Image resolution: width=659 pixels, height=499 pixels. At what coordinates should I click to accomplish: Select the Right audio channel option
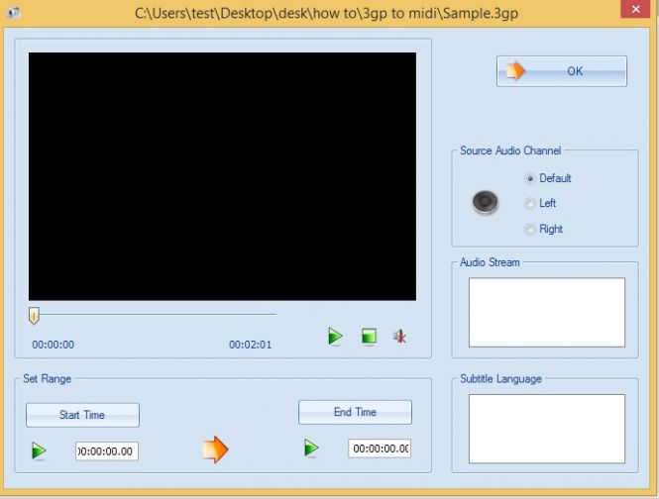pyautogui.click(x=530, y=230)
